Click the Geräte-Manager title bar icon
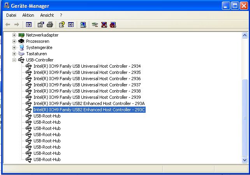 pos(7,6)
